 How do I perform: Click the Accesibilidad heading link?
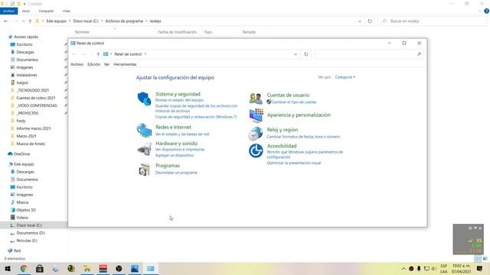pos(282,146)
